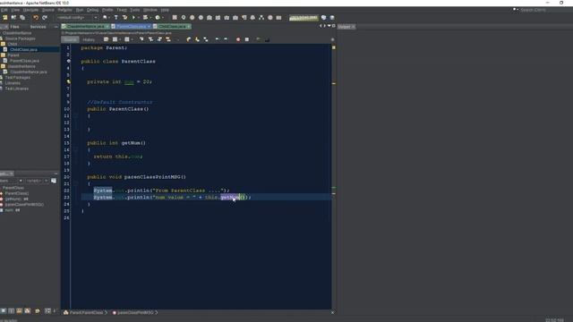
Task: Start macro recording with the red circle icon
Action: [238, 39]
